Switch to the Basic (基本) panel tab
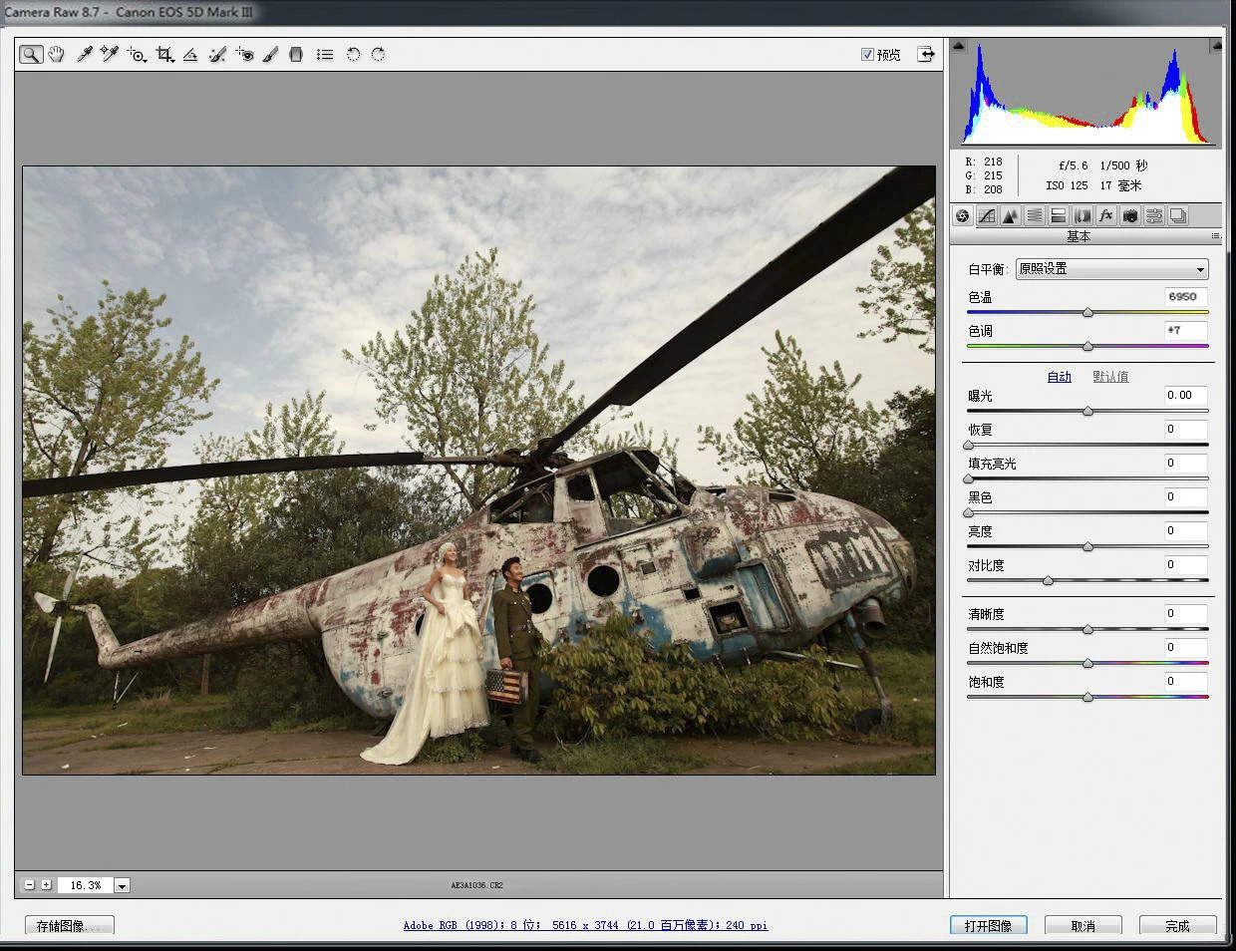This screenshot has height=951, width=1236. coord(963,215)
